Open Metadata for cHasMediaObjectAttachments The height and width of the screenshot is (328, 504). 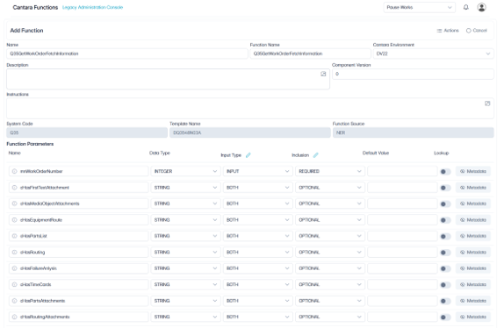[x=472, y=203]
